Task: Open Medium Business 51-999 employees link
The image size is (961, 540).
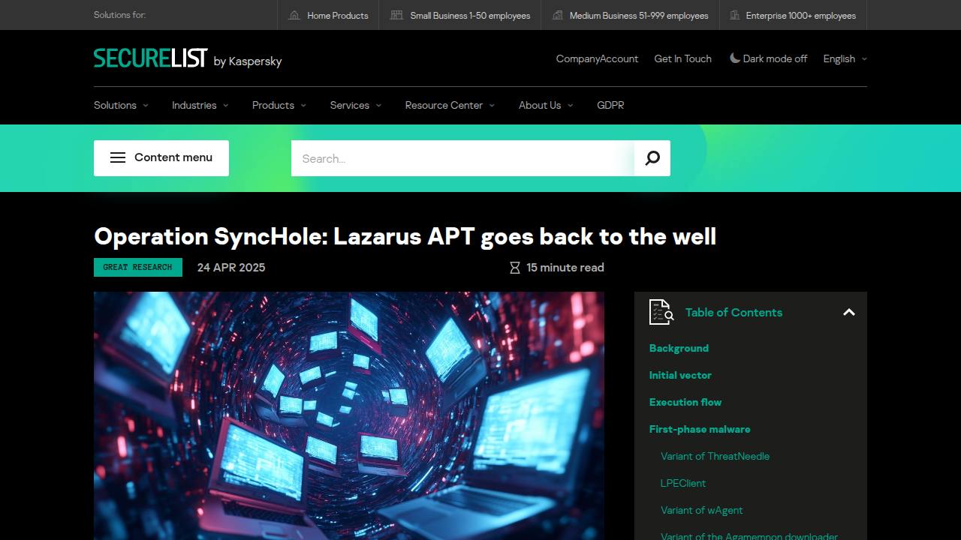Action: [x=630, y=15]
